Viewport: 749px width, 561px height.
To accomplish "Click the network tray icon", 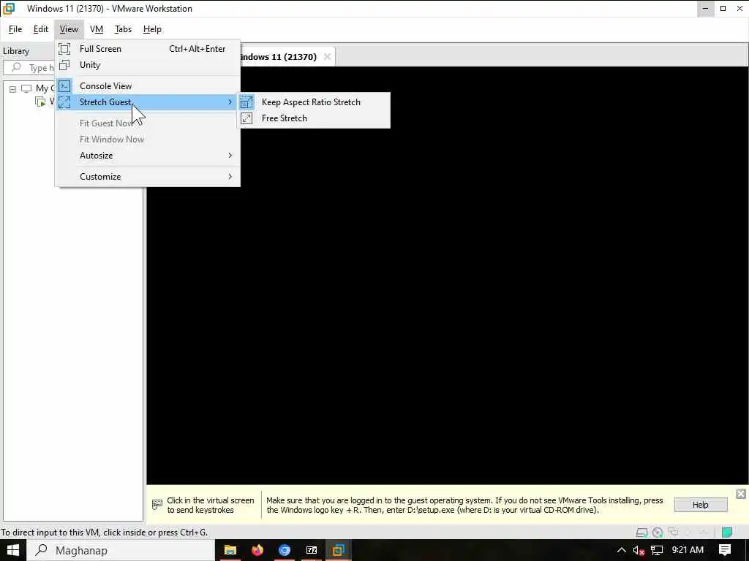I will click(657, 551).
